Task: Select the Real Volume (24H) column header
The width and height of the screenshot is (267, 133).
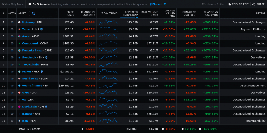Action: coord(150,14)
